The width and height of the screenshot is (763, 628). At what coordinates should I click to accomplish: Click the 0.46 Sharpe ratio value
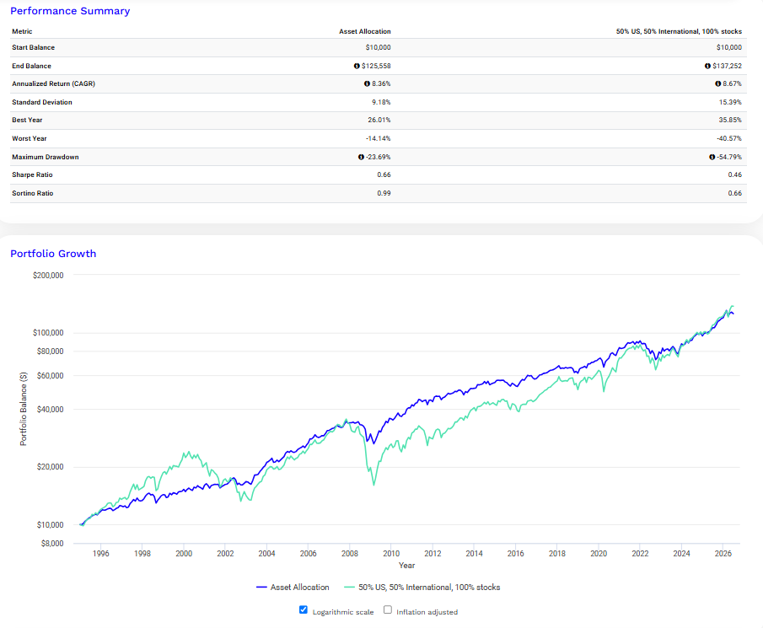735,174
